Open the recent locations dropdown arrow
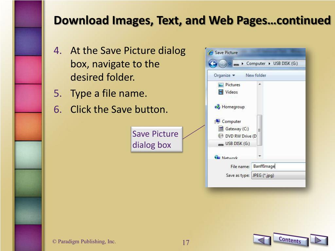The height and width of the screenshot is (251, 335). pos(230,64)
